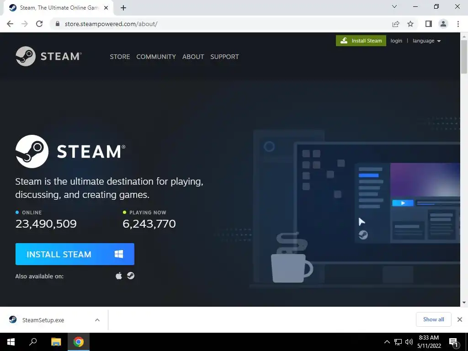Select the Steam browser tab
The image size is (468, 351).
point(58,8)
